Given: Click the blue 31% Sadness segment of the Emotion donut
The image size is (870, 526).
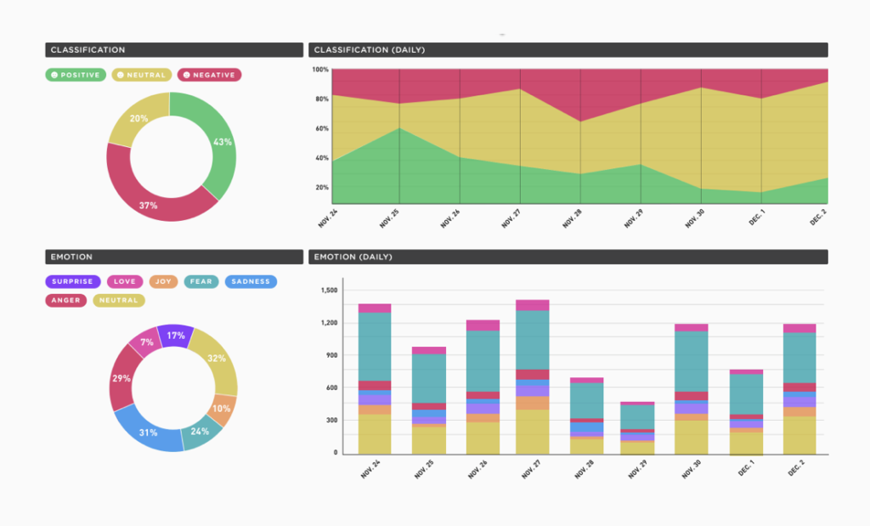Looking at the screenshot, I should 146,433.
